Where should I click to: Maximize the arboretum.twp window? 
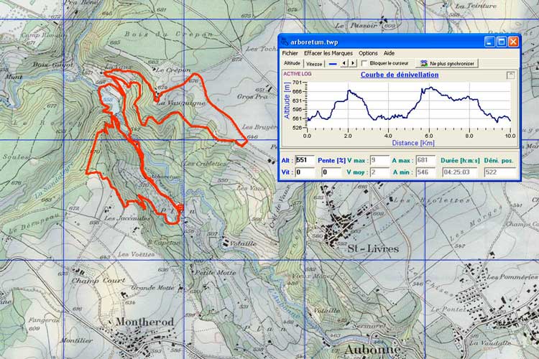pyautogui.click(x=502, y=42)
